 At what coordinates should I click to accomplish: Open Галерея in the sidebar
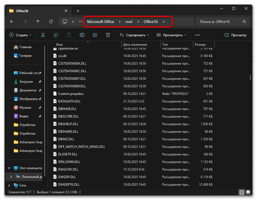(22, 56)
